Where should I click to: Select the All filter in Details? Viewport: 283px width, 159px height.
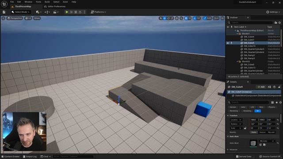257,111
